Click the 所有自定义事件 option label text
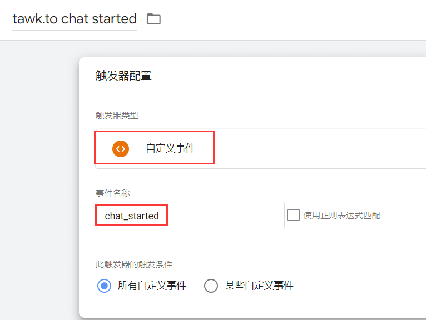Screen dimensions: 426x320 [152, 286]
